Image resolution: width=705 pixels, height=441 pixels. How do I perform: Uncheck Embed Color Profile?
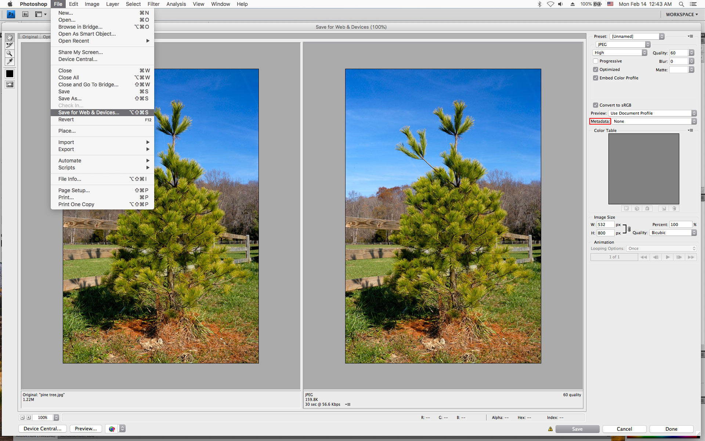pyautogui.click(x=596, y=78)
